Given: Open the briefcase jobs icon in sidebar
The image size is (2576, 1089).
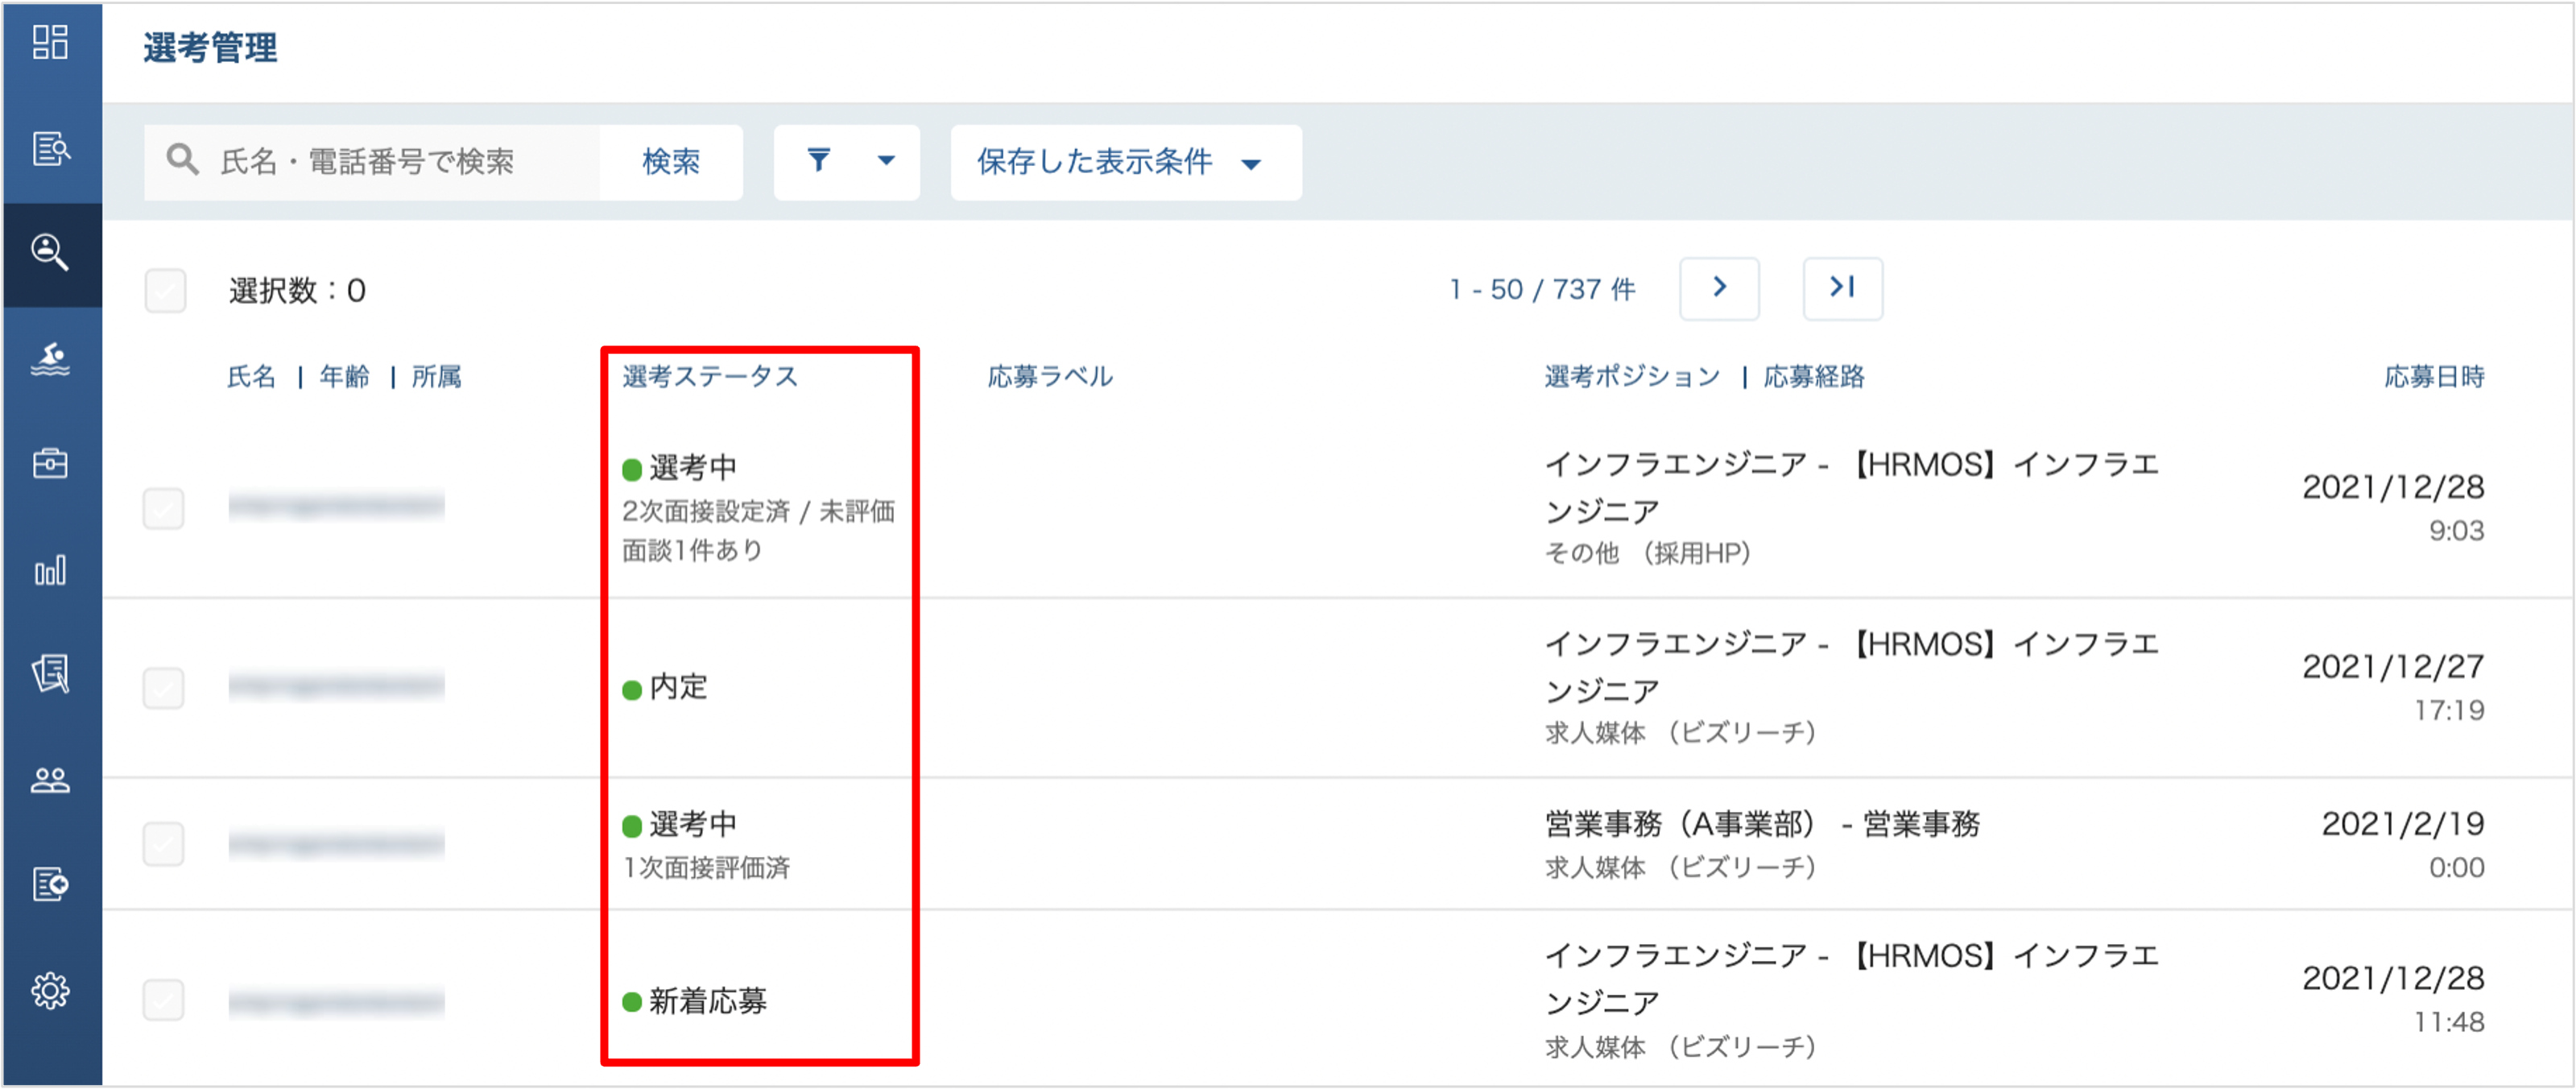Looking at the screenshot, I should coord(50,464).
